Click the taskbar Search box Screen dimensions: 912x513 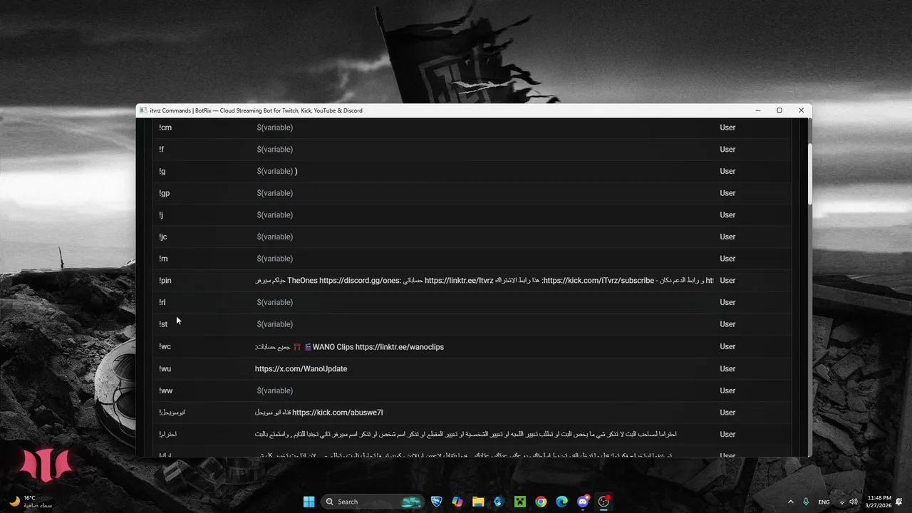tap(372, 502)
